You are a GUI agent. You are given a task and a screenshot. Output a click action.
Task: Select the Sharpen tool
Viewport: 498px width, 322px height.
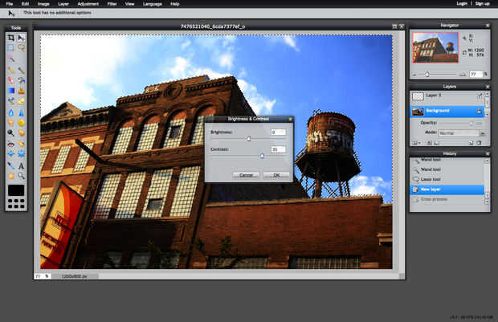(x=21, y=112)
